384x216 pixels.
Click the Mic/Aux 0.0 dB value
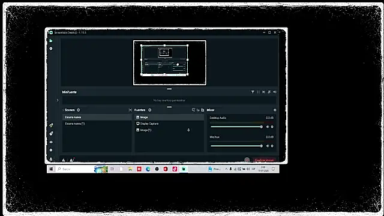coord(269,137)
